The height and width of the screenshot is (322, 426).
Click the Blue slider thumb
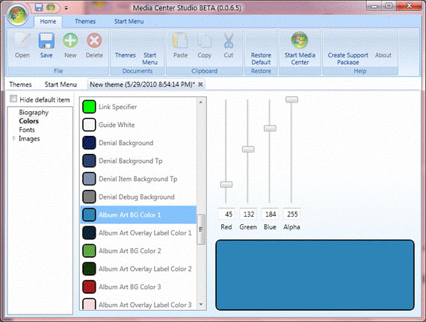(x=270, y=129)
